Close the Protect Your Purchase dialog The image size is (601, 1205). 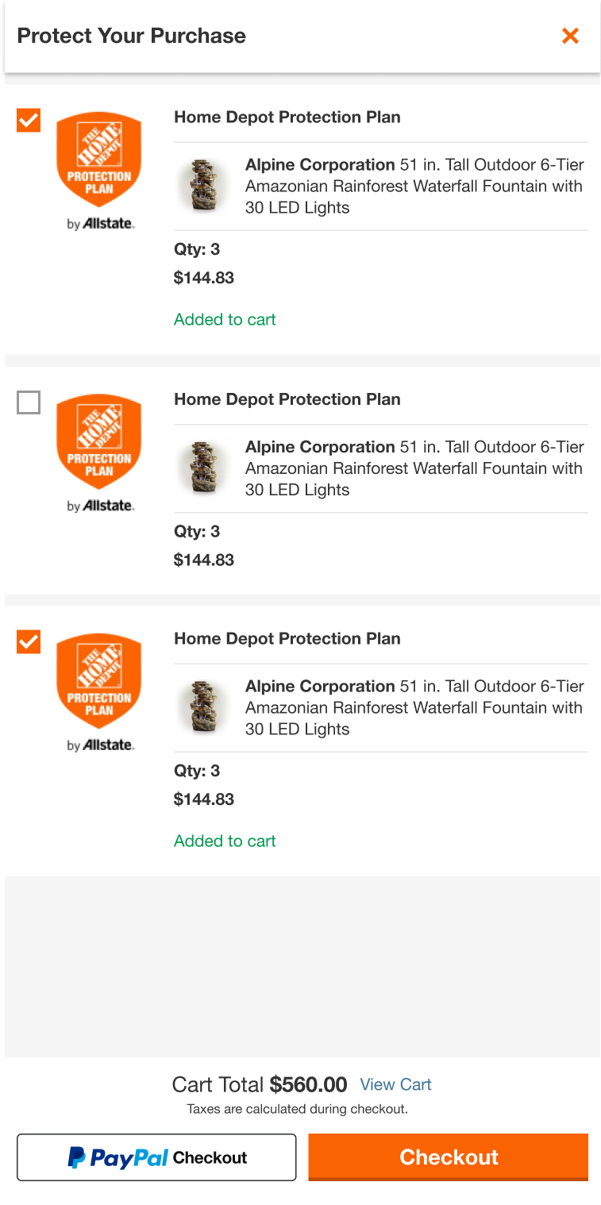pos(570,36)
